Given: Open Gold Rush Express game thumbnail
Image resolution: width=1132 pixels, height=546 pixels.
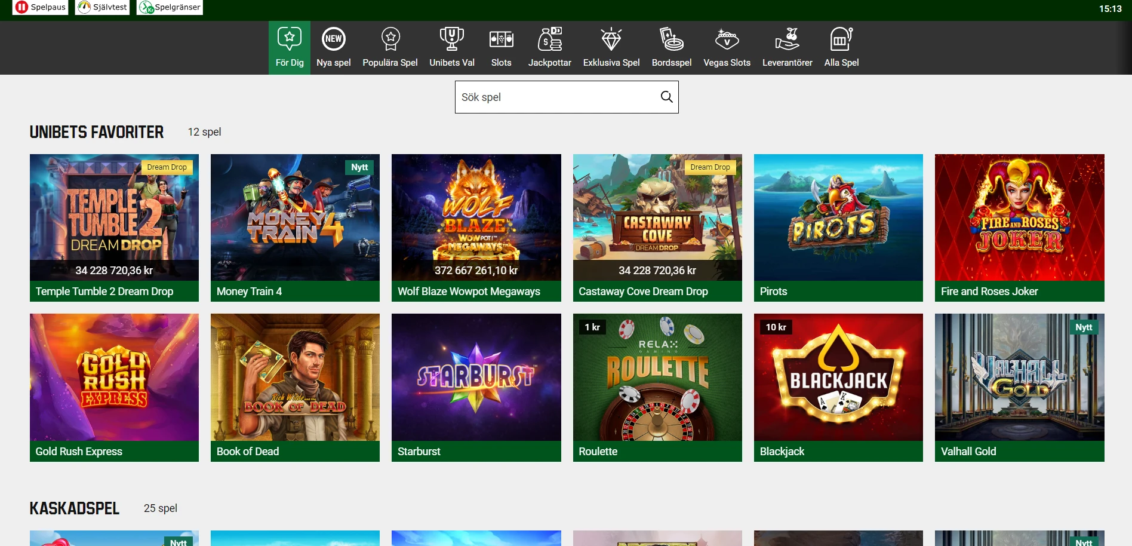Looking at the screenshot, I should coord(114,378).
